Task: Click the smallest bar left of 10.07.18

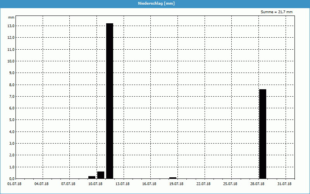Action: coord(92,177)
